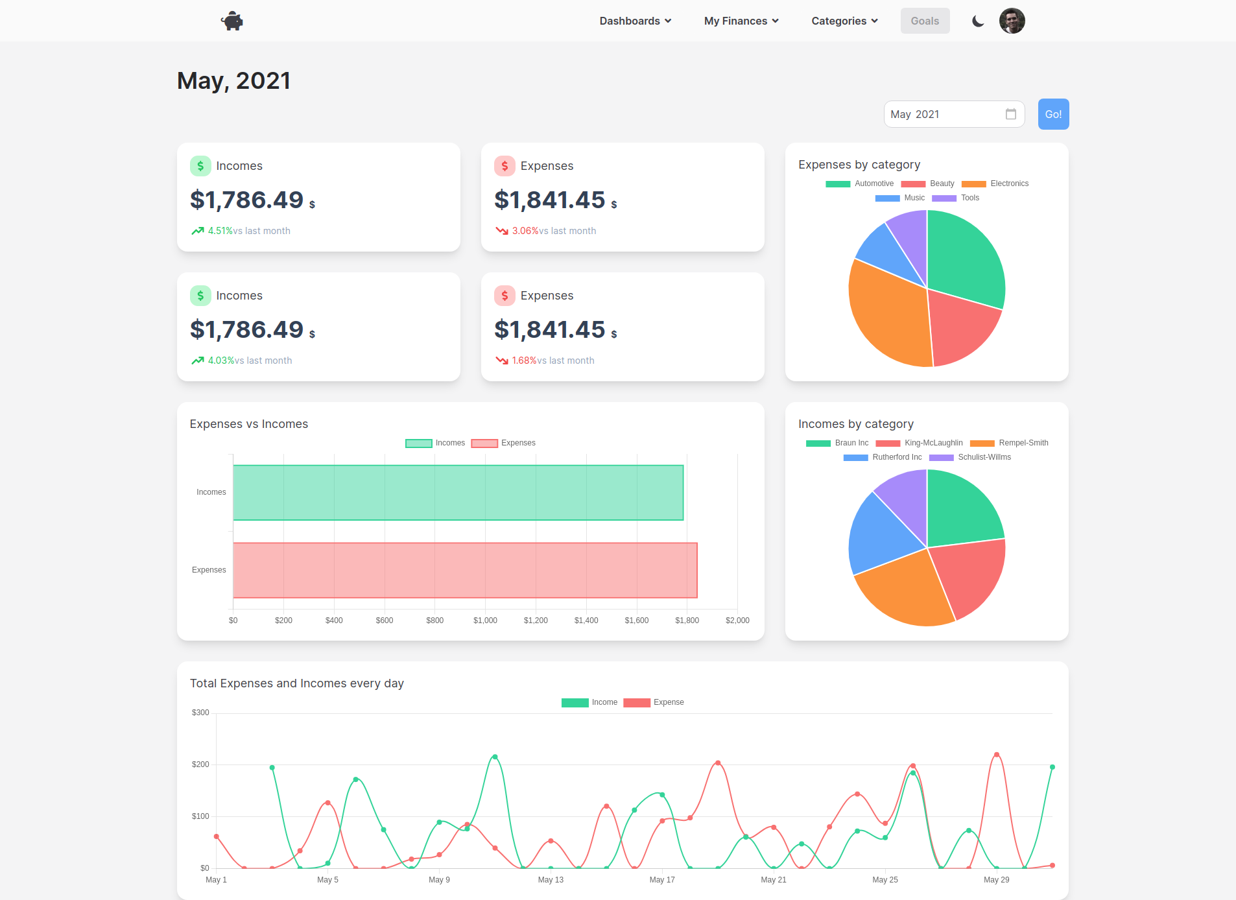Toggle the Rutherford Inc legend swatch
The width and height of the screenshot is (1236, 900).
[x=855, y=458]
